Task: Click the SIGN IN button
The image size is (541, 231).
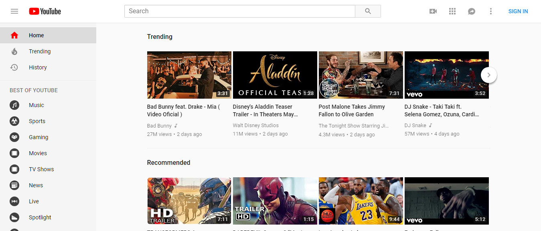Action: [518, 11]
